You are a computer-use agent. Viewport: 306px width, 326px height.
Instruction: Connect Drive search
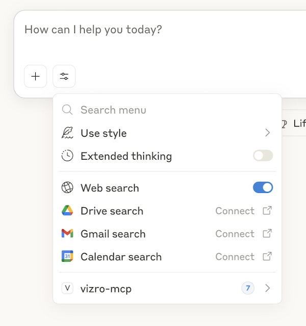pos(235,211)
